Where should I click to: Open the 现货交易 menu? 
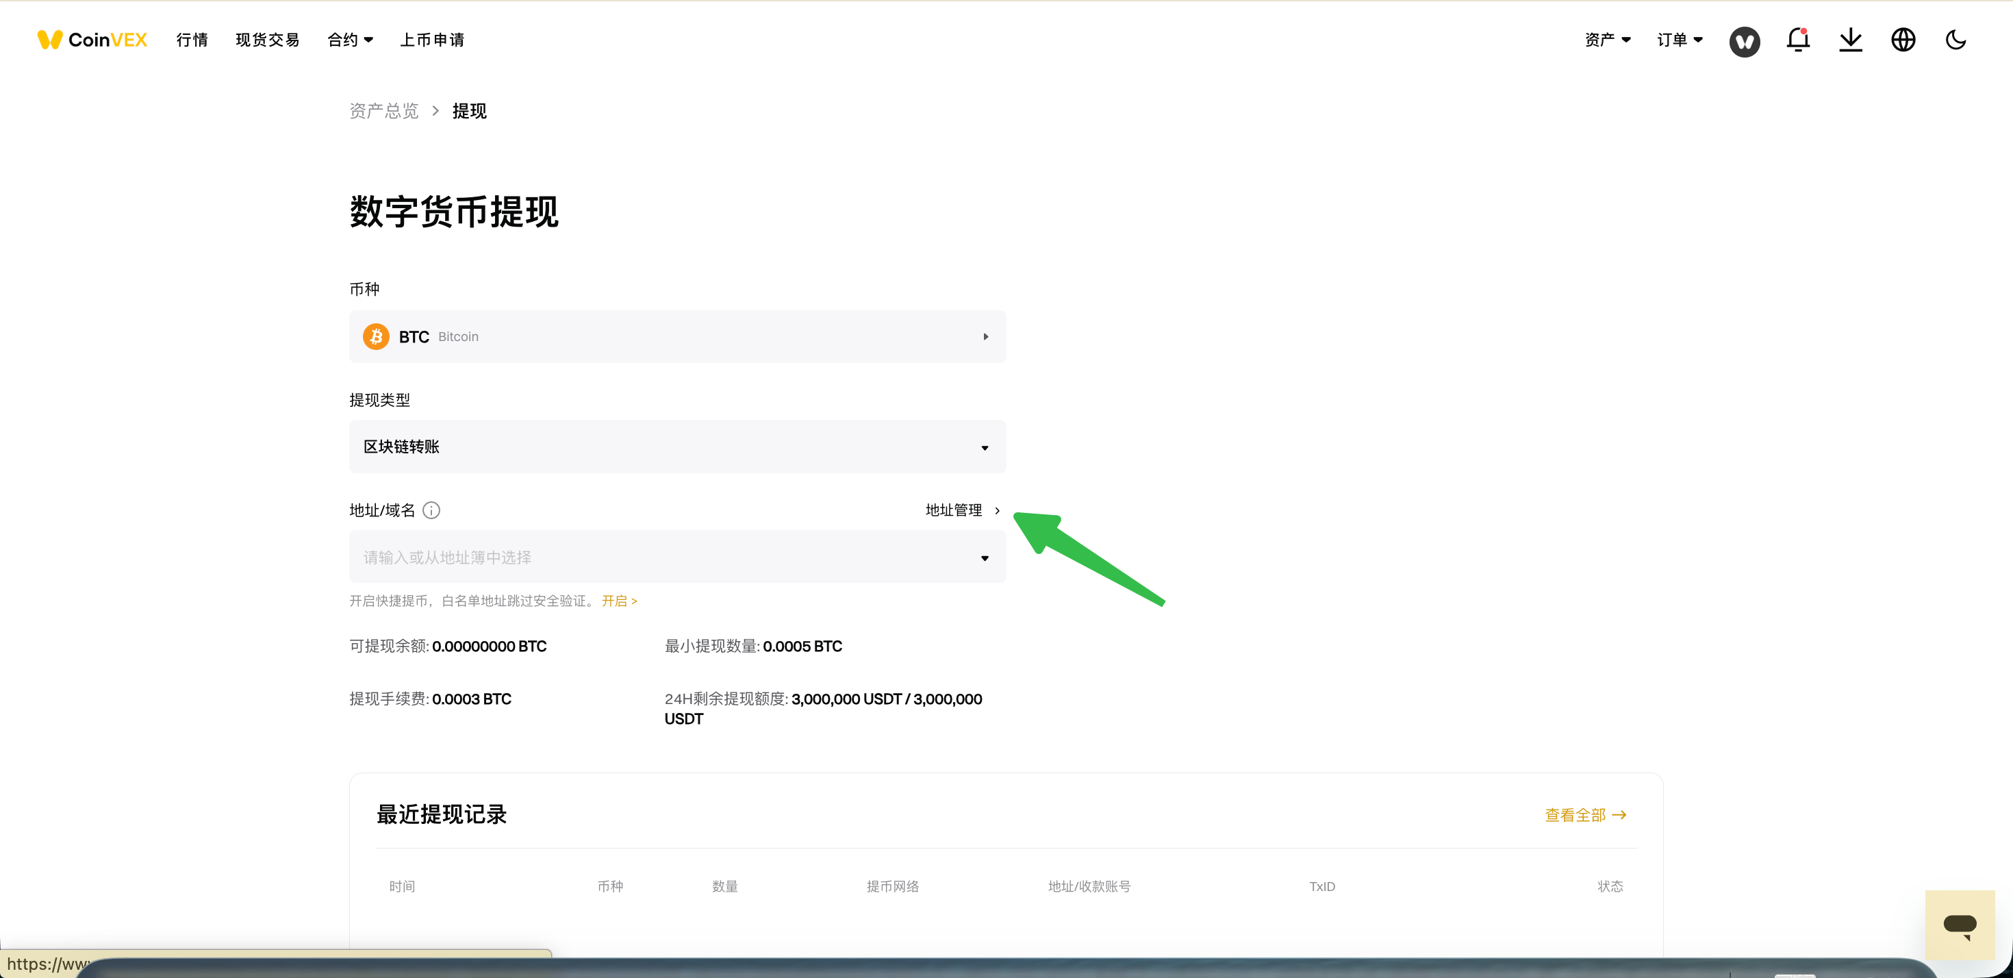tap(267, 40)
